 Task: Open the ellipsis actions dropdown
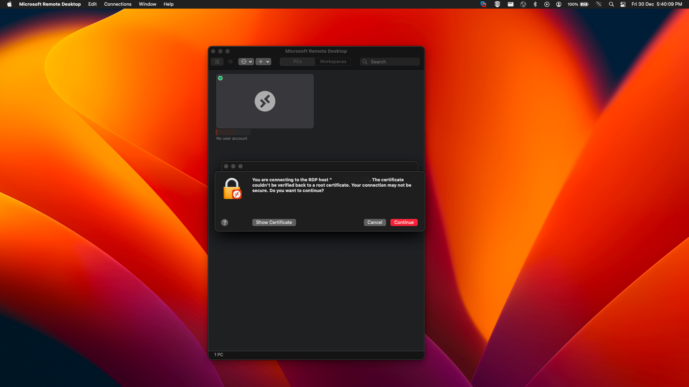click(x=246, y=62)
